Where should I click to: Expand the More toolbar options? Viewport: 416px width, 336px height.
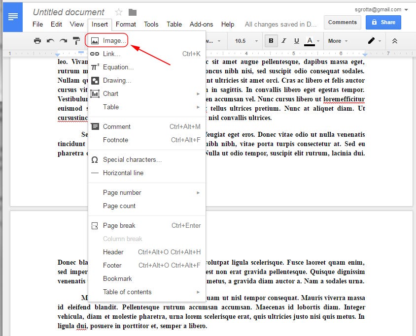coord(338,41)
